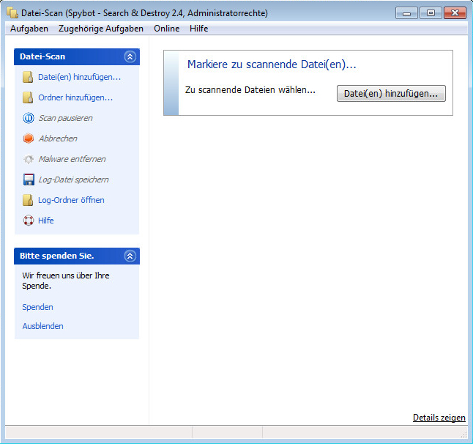Click the Log-Ordner öffnen link
473x444 pixels.
[x=71, y=200]
